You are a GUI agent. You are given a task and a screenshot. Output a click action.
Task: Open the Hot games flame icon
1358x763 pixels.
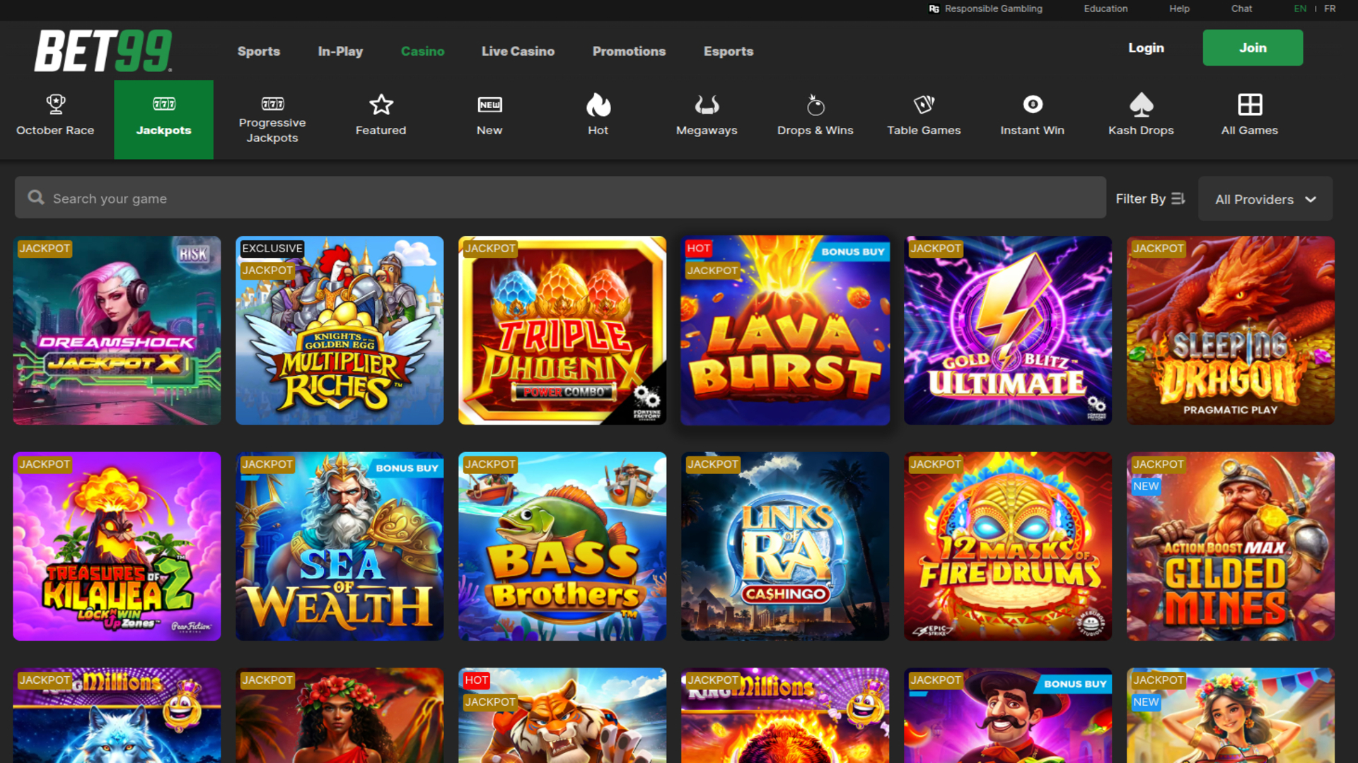[598, 106]
